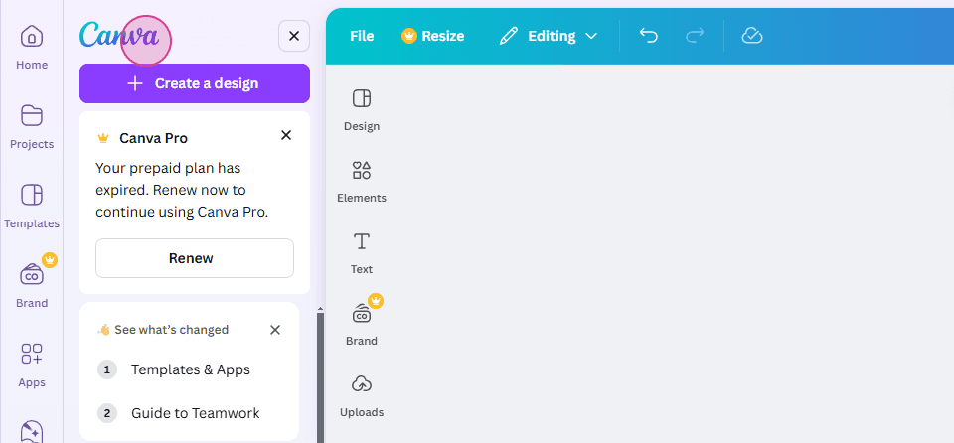Check cloud save status icon
This screenshot has width=954, height=443.
pyautogui.click(x=752, y=36)
